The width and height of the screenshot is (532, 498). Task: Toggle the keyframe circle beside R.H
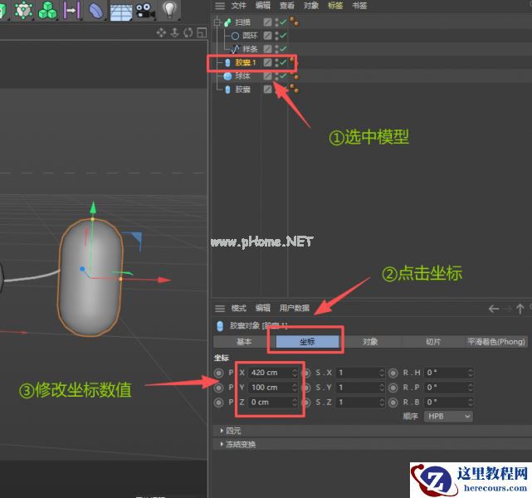pyautogui.click(x=393, y=373)
